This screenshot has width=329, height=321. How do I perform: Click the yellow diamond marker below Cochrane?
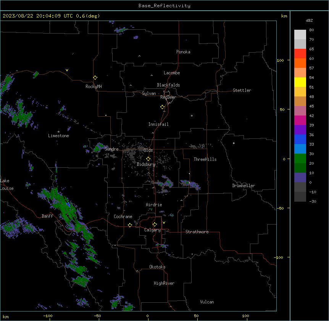pos(130,225)
